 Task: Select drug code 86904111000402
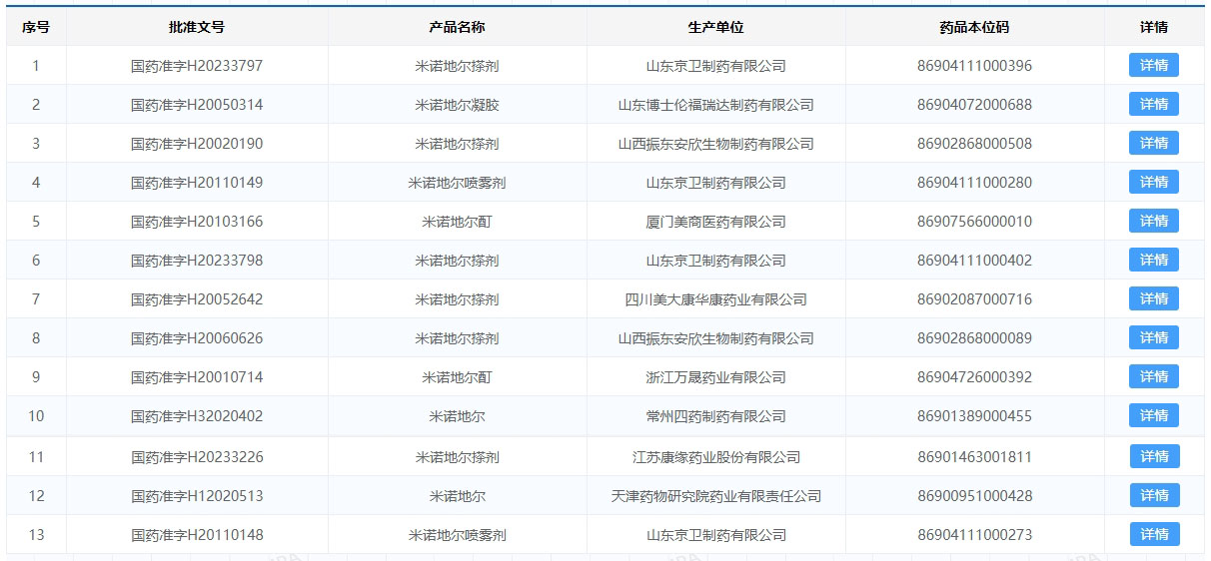pyautogui.click(x=974, y=261)
